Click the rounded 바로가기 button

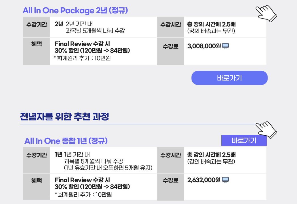coord(229,78)
